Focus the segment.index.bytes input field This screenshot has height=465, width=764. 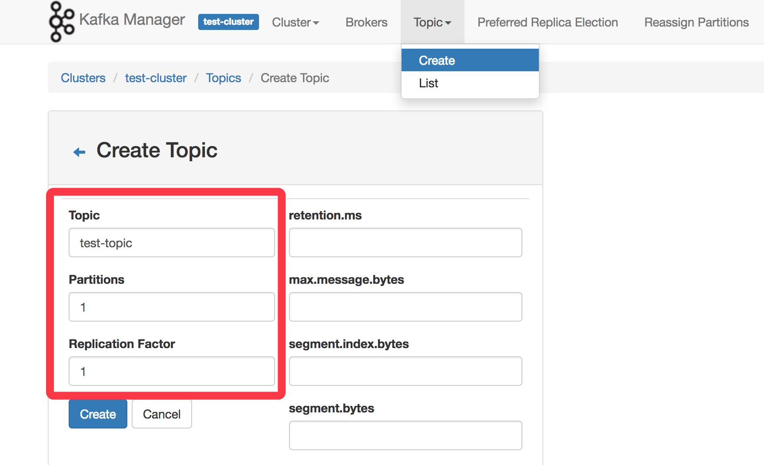pyautogui.click(x=405, y=371)
